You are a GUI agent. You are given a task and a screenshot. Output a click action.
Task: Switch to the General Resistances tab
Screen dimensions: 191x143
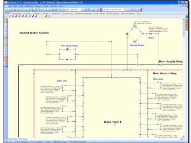84,13
